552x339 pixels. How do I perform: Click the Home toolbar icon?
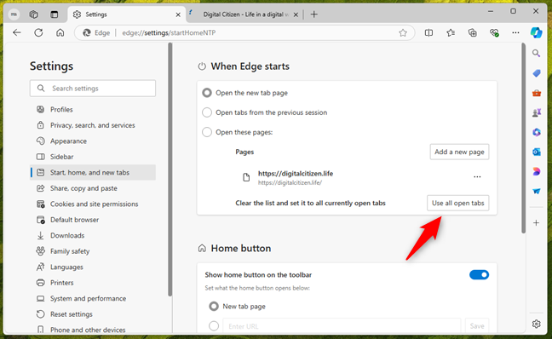click(x=60, y=32)
